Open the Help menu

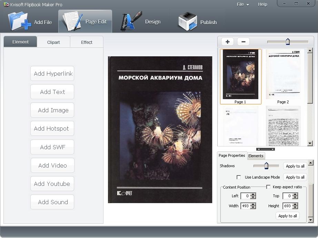[x=262, y=4]
